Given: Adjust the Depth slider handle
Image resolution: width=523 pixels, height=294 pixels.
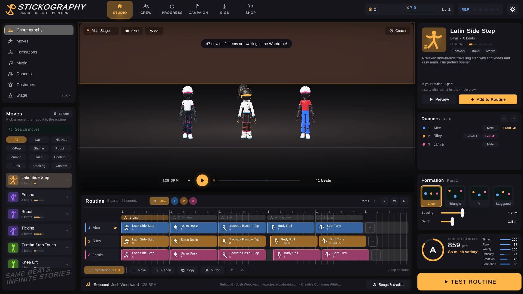Looking at the screenshot, I should pos(452,222).
